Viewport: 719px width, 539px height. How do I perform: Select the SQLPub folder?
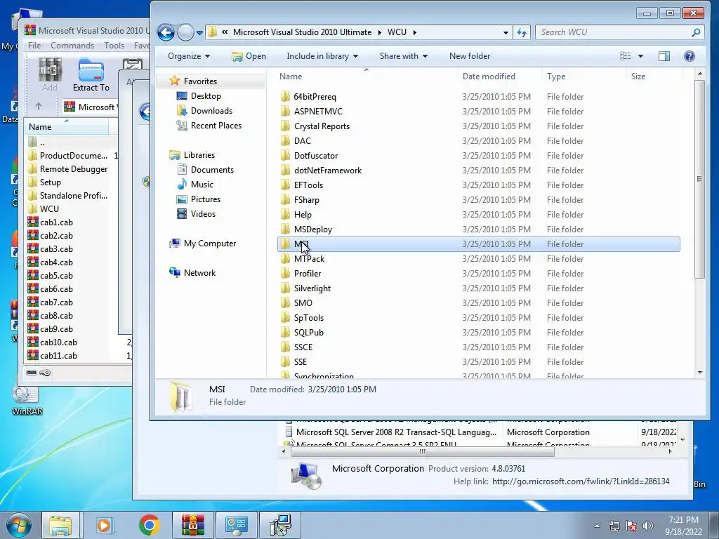pyautogui.click(x=309, y=332)
